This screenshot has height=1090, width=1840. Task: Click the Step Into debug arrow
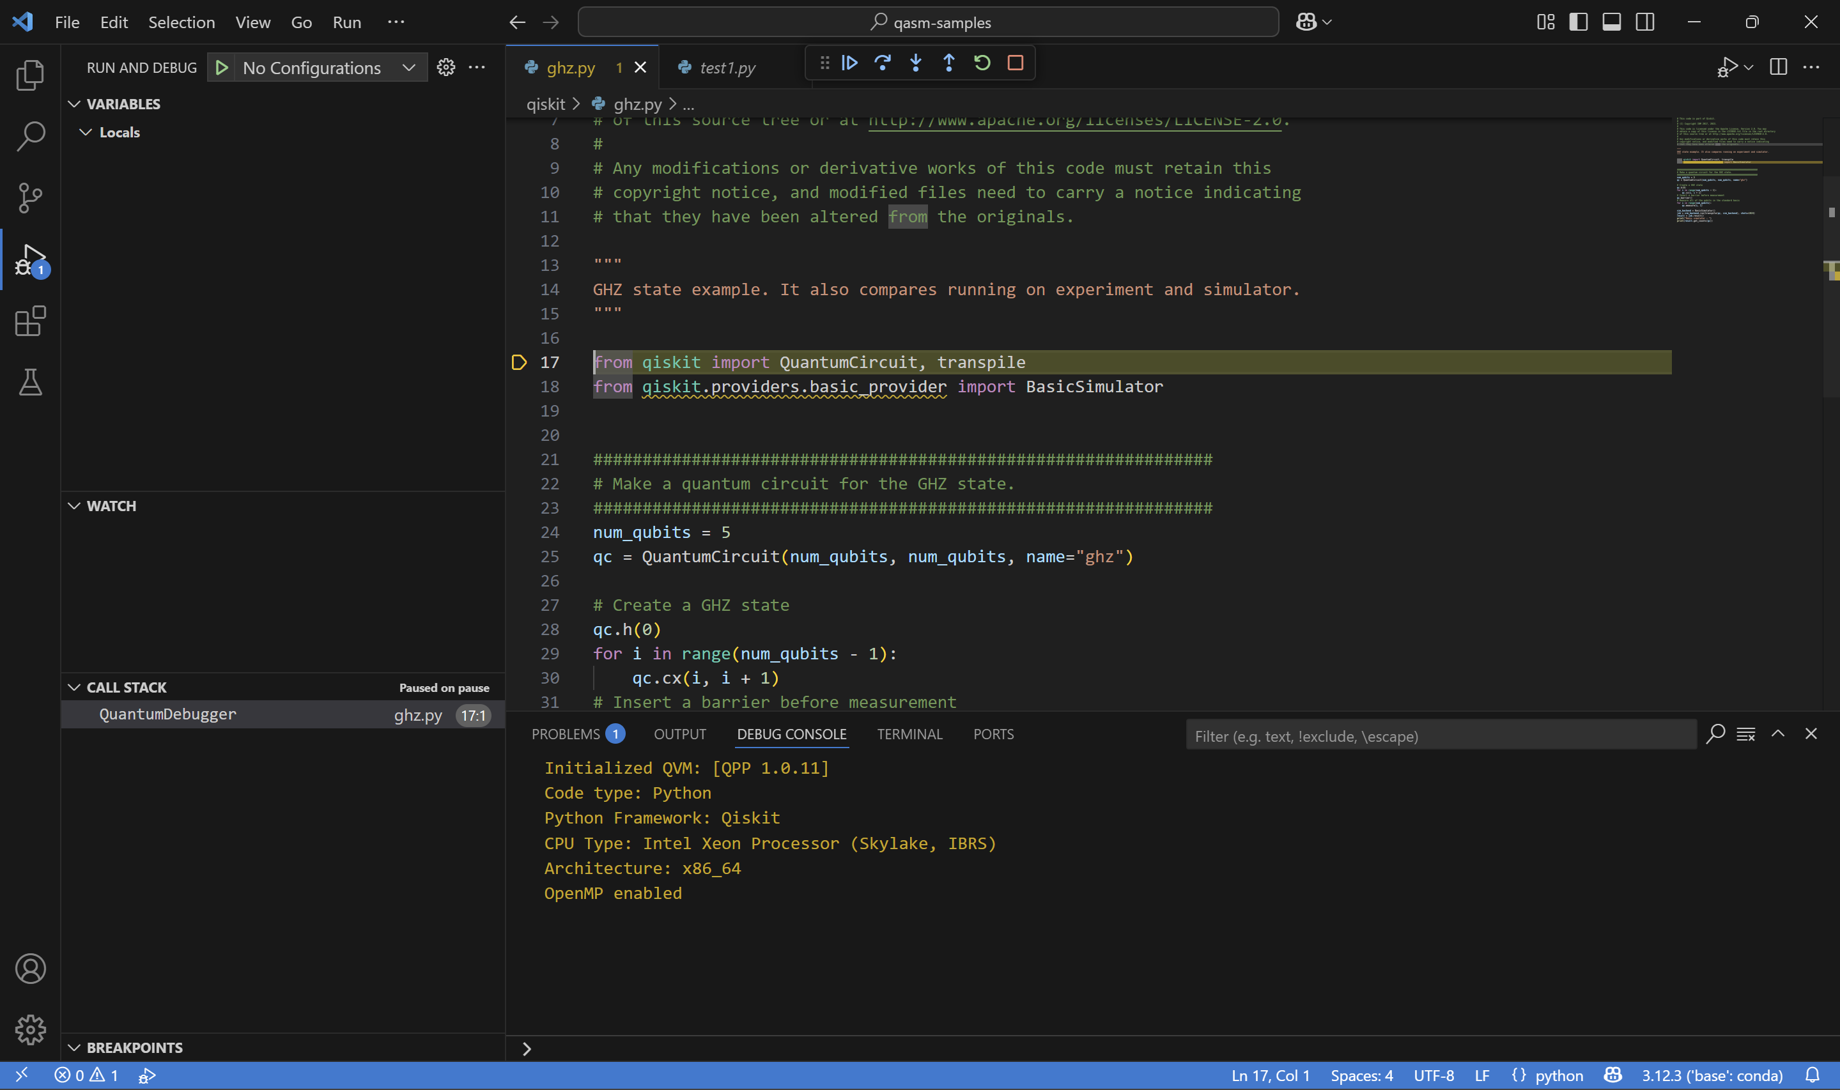[915, 63]
